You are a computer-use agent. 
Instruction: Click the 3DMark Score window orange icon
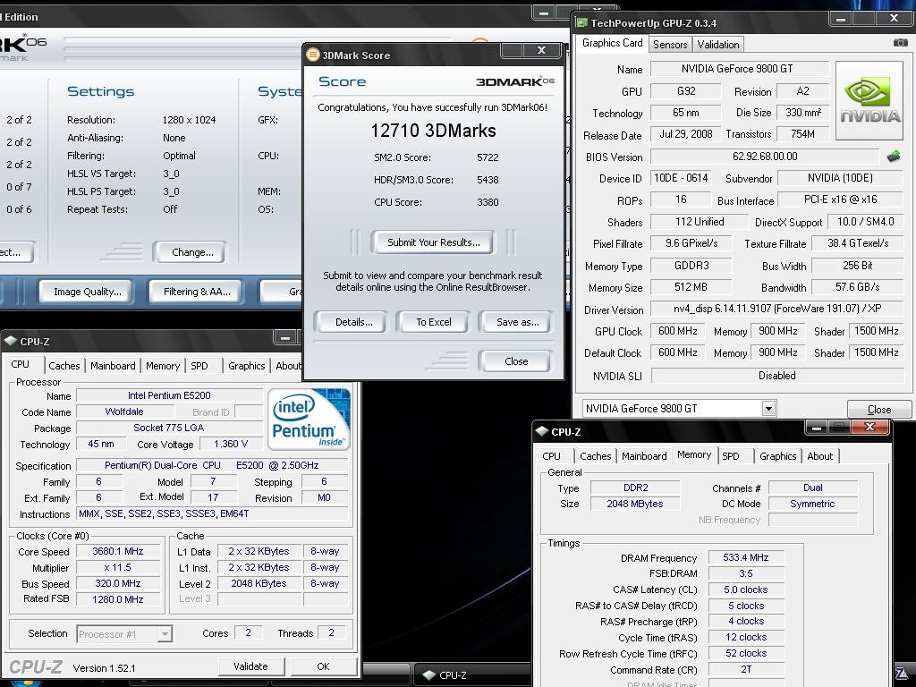[x=312, y=55]
